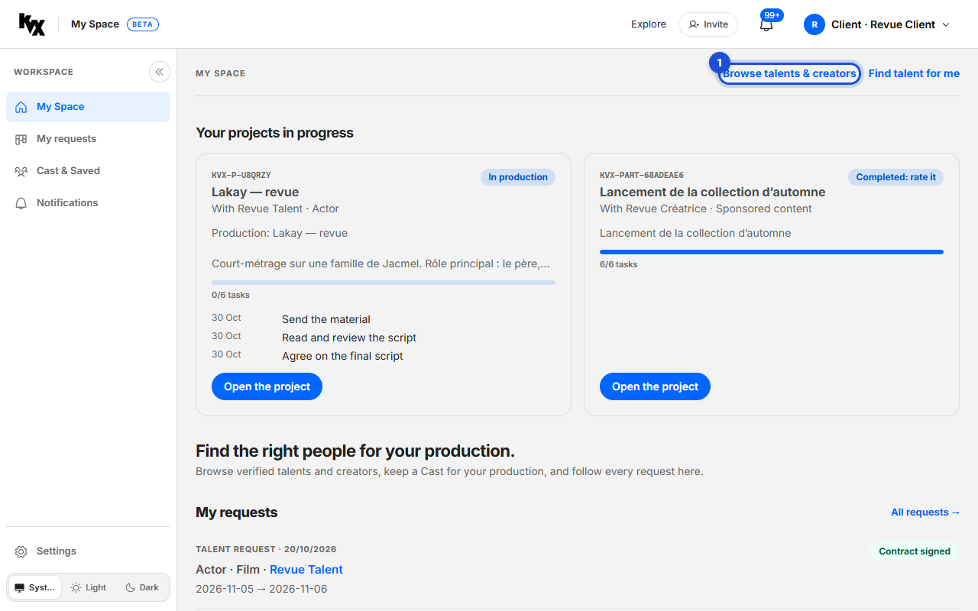
Task: Collapse the workspace sidebar
Action: coord(160,72)
